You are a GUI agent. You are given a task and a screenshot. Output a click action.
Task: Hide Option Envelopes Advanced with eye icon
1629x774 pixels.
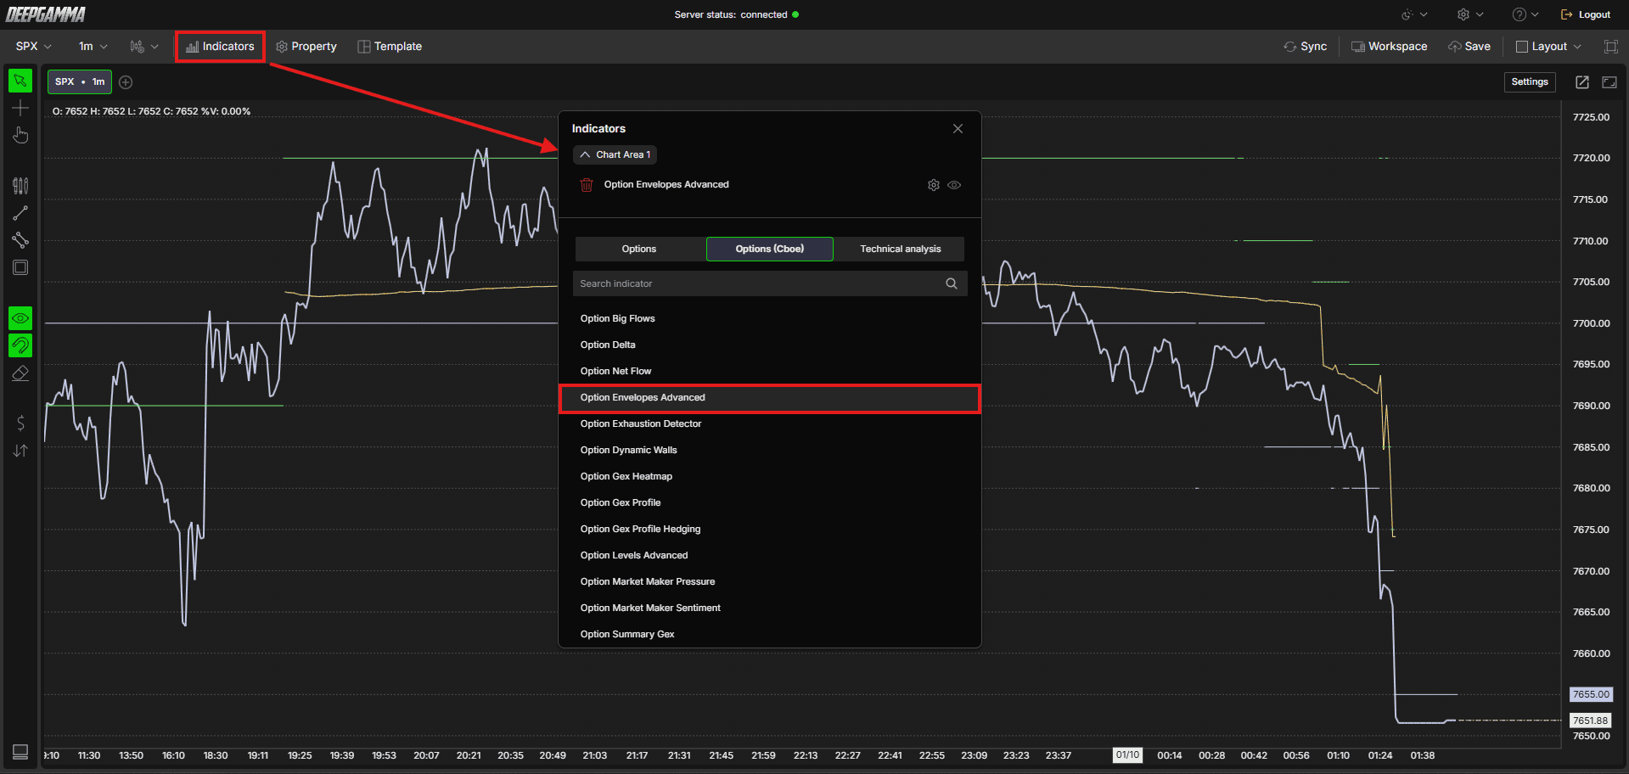(x=954, y=185)
